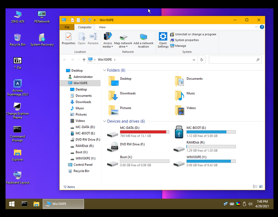
Task: Click Add a network location
Action: [x=143, y=40]
